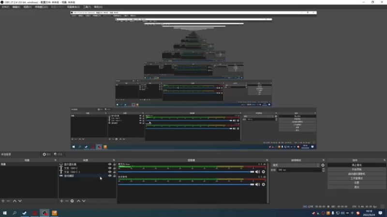
Task: Toggle 工作室模式 studio mode button
Action: (x=357, y=178)
